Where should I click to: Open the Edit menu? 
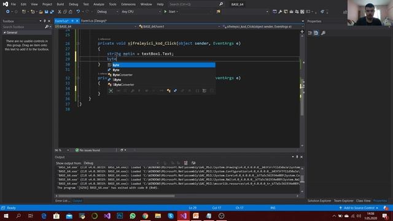point(23,4)
